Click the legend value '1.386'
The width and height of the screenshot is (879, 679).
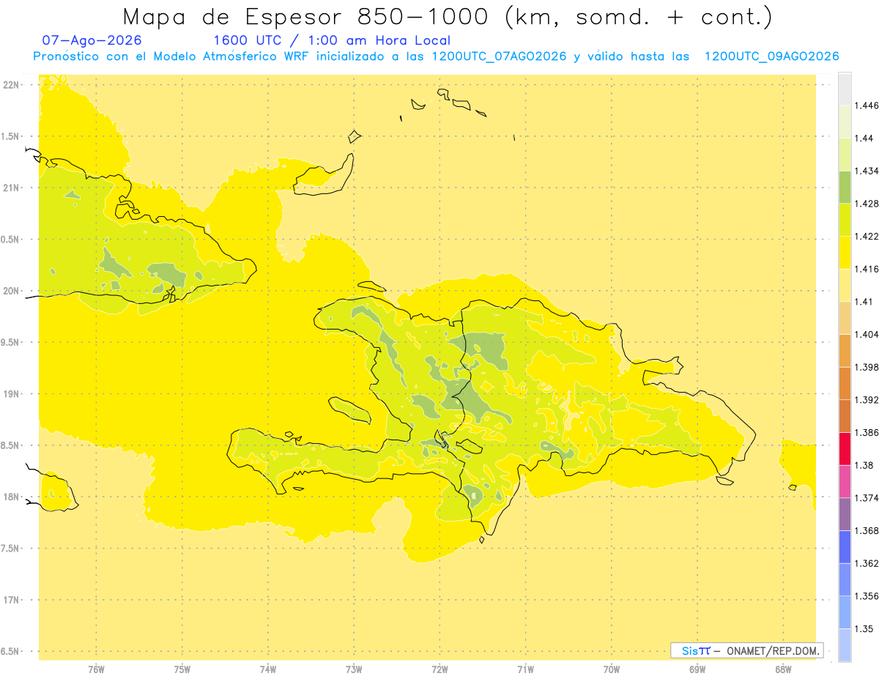pos(867,432)
